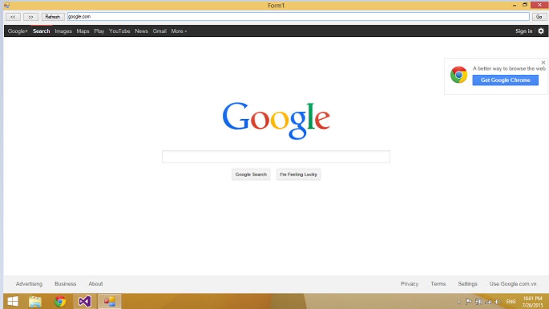Click the Get Google Chrome button

coord(505,80)
